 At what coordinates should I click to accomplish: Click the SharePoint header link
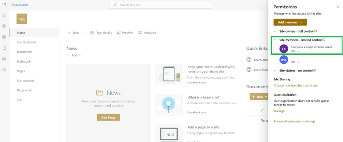[20, 5]
